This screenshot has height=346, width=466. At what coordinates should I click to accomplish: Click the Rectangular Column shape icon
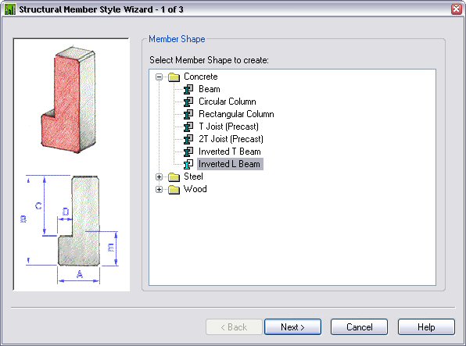188,114
